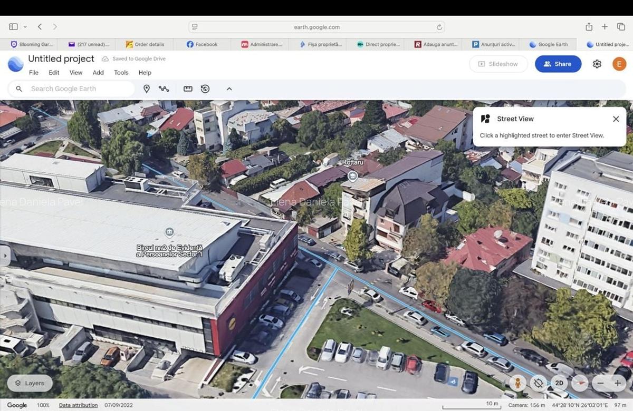The height and width of the screenshot is (411, 633).
Task: Select the ruler measurement tool
Action: [x=188, y=89]
